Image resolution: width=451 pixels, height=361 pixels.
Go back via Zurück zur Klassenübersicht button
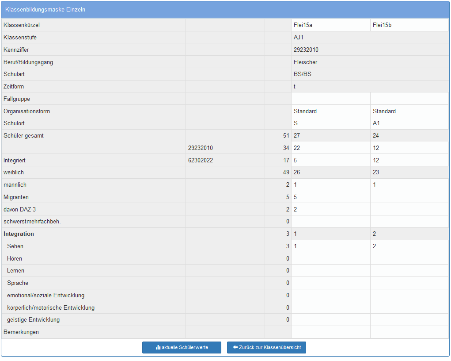point(266,348)
